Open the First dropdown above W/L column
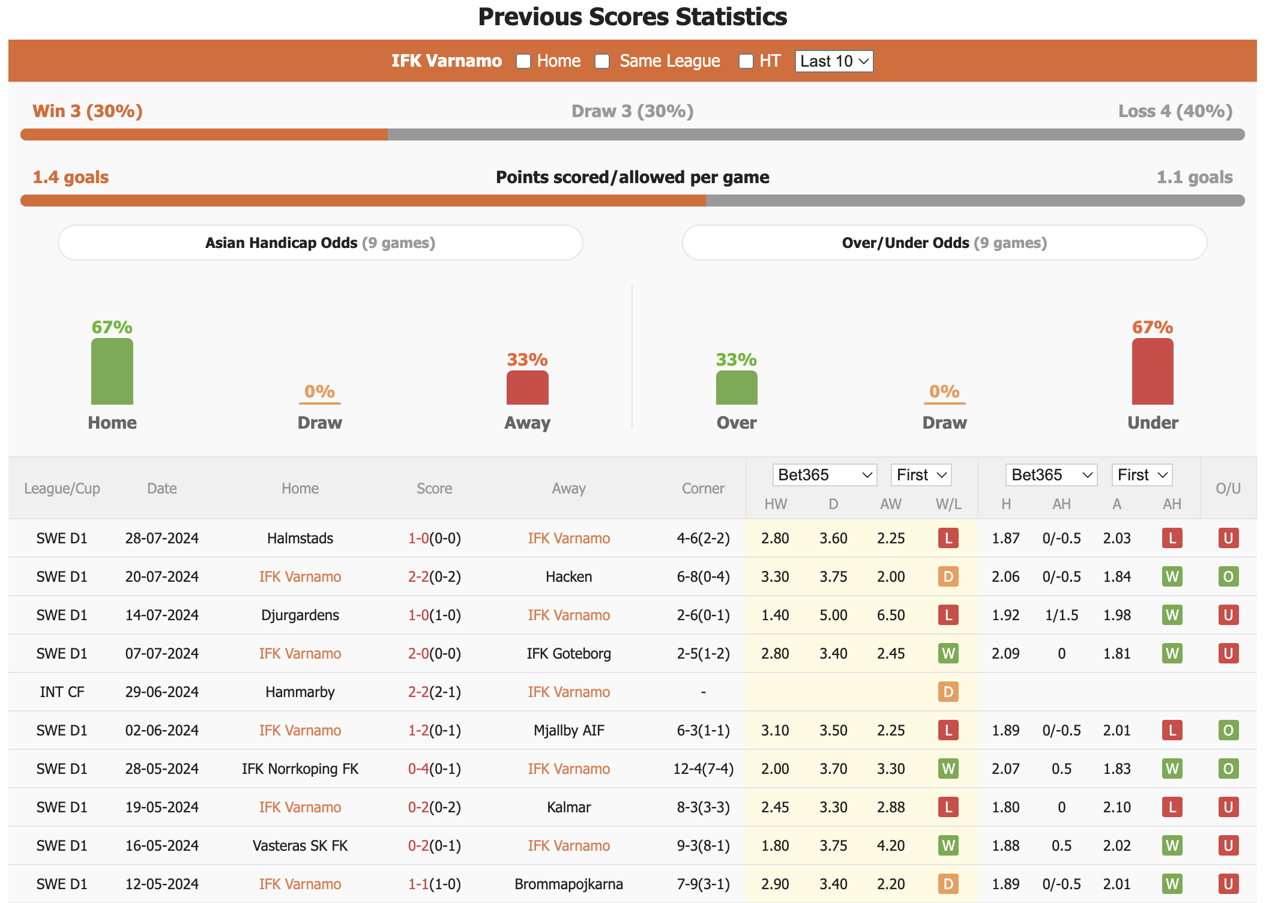Image resolution: width=1269 pixels, height=903 pixels. coord(921,475)
